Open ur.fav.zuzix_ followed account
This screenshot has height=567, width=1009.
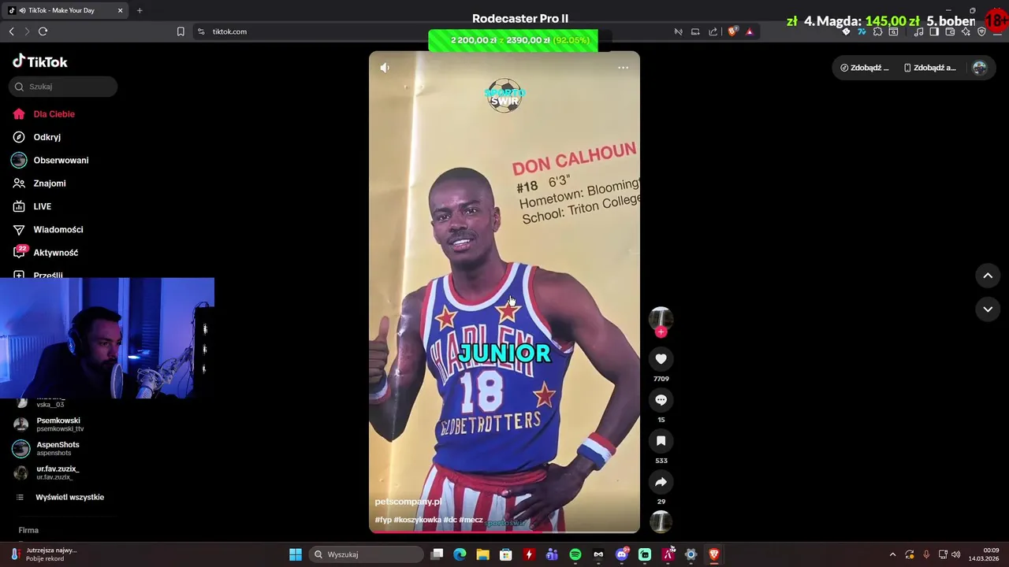click(47, 472)
